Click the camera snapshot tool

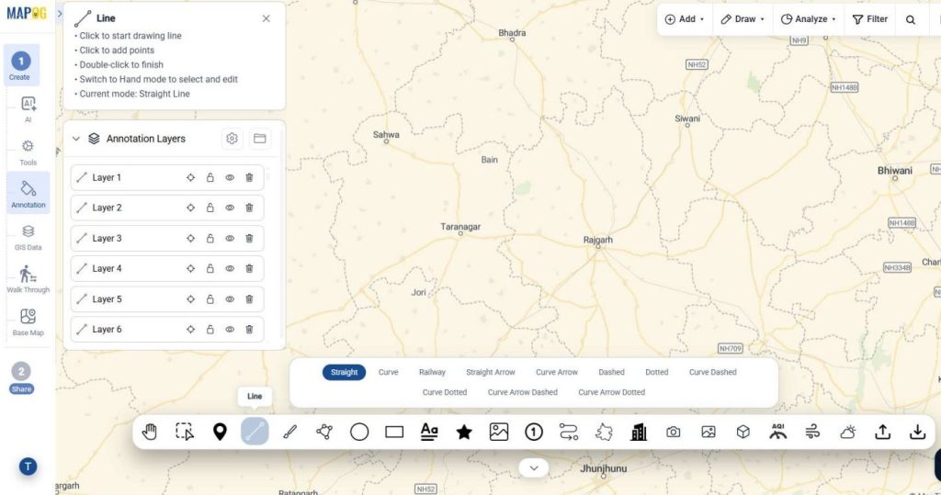point(674,432)
